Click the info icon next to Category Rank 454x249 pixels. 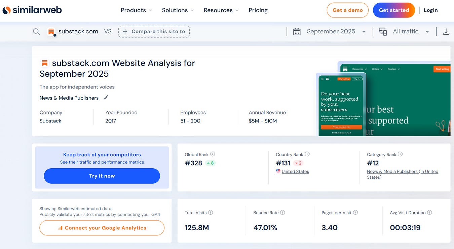(400, 154)
